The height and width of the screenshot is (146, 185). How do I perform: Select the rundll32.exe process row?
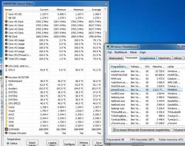tap(146, 93)
